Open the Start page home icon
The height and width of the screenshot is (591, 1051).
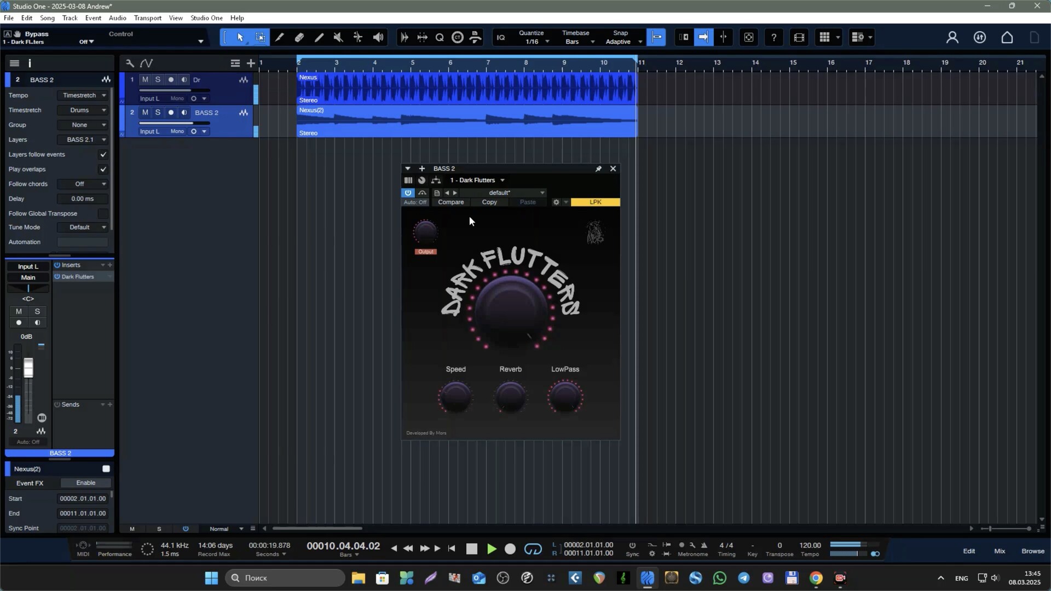(x=1007, y=37)
